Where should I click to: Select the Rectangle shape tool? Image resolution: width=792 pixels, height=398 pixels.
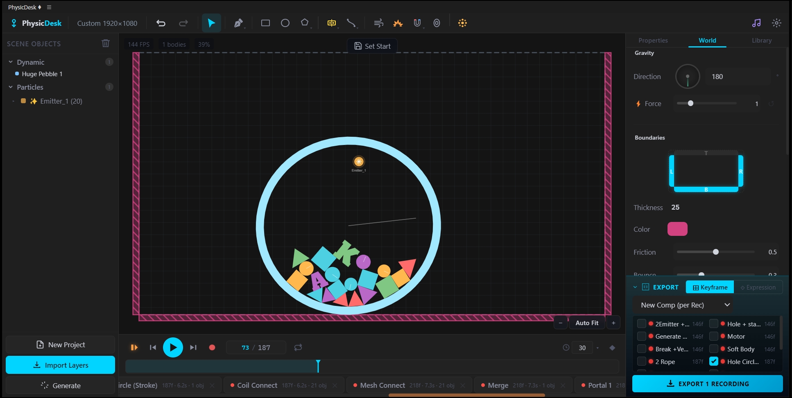265,23
